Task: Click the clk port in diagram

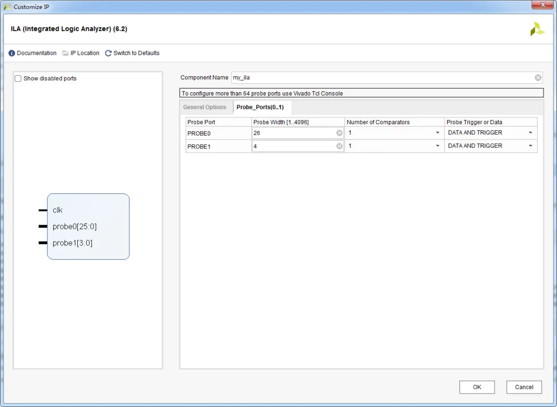Action: point(57,210)
